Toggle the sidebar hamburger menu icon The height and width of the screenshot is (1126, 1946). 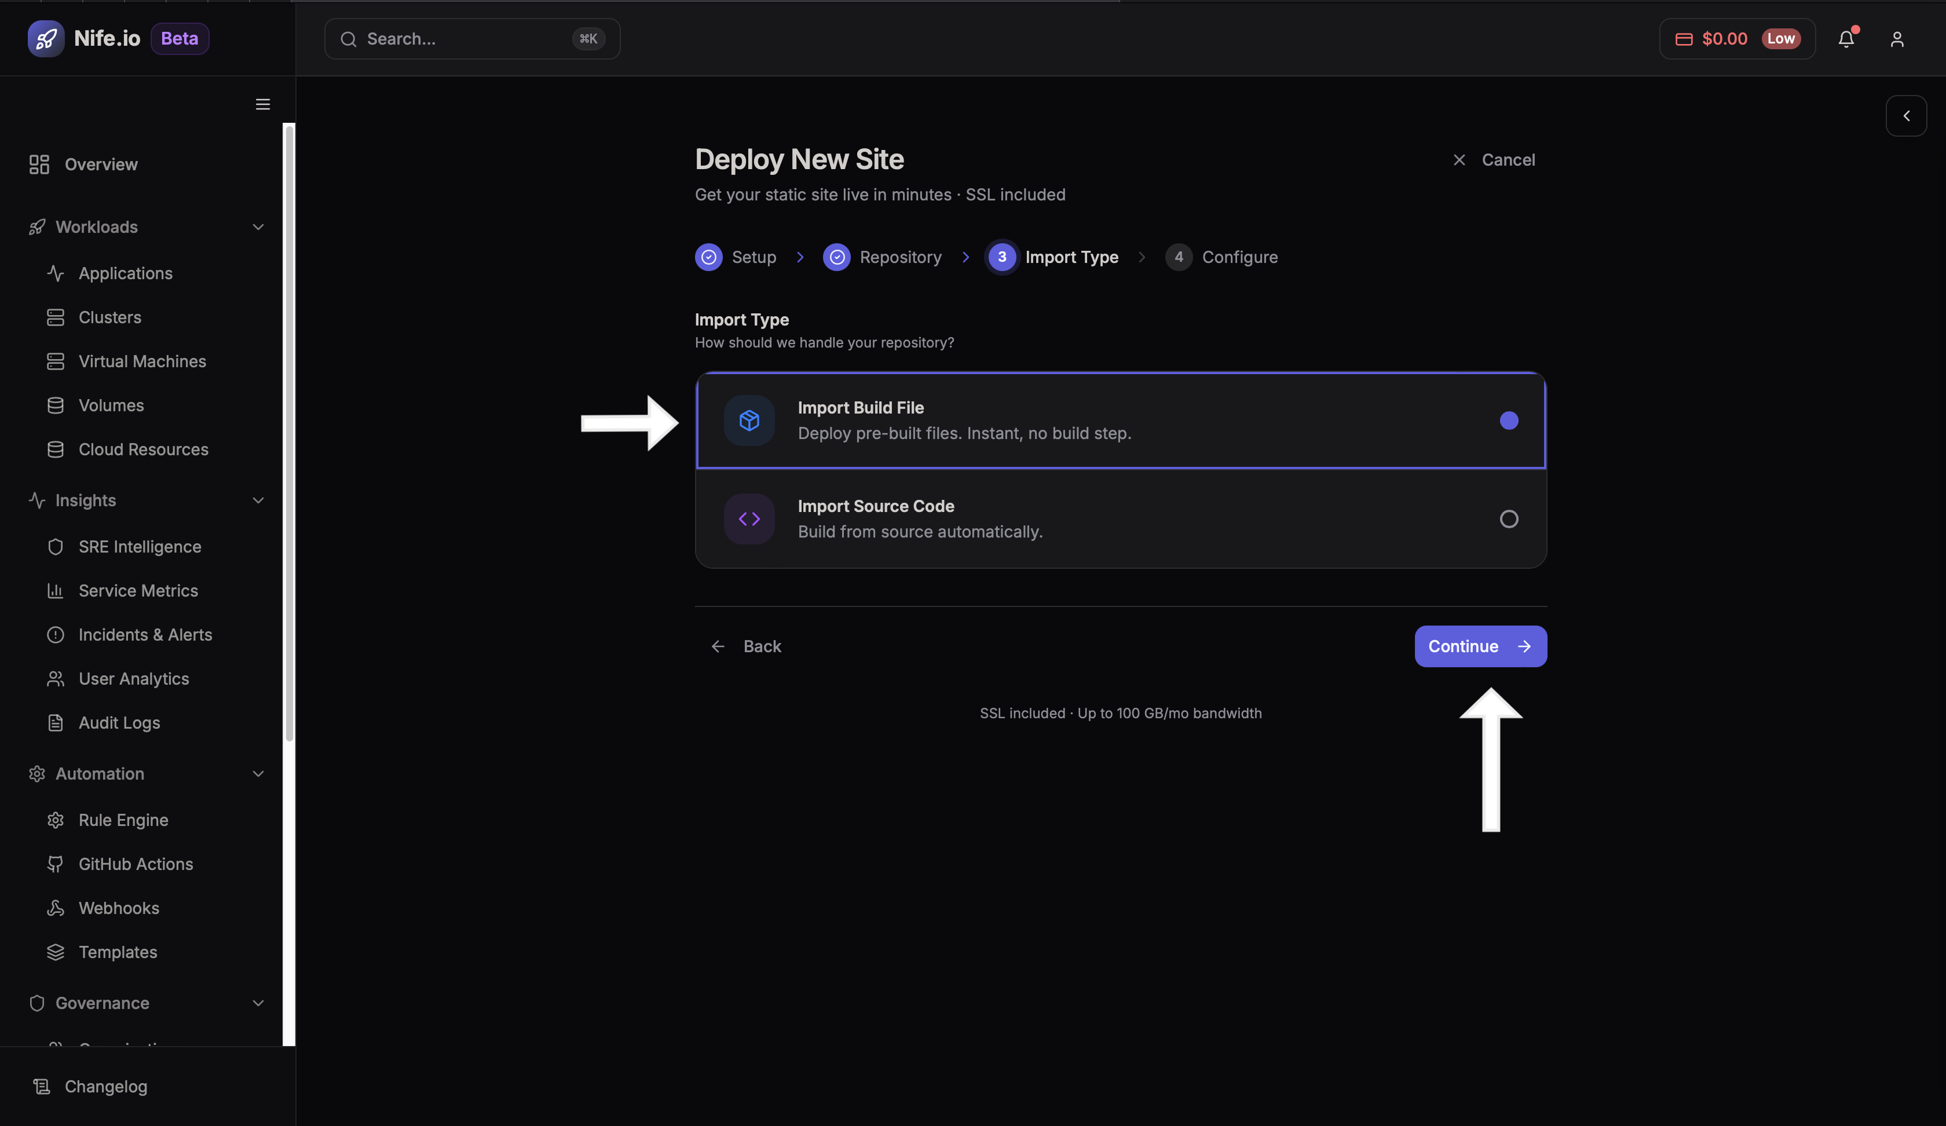(x=262, y=104)
